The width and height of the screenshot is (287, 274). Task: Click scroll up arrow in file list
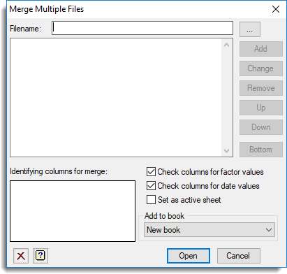pyautogui.click(x=226, y=45)
